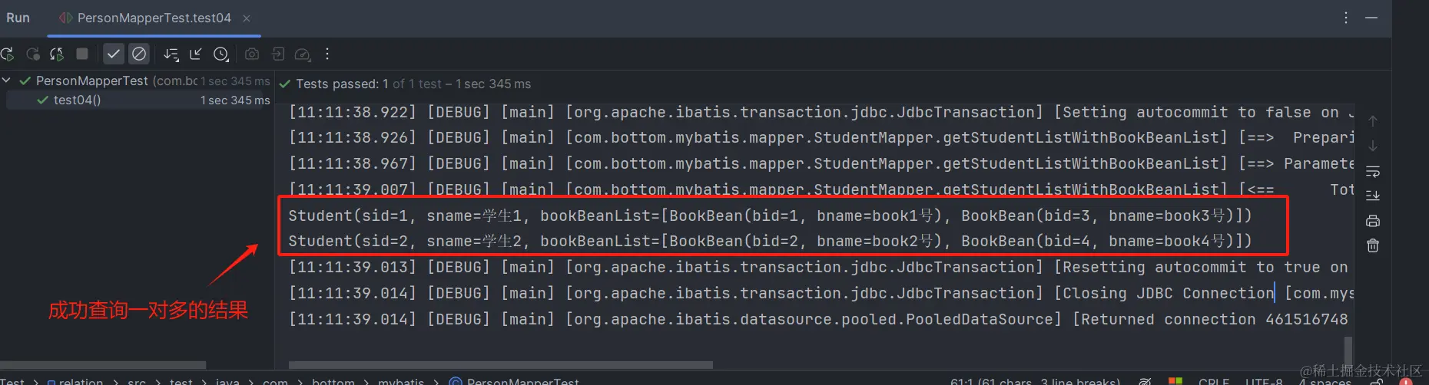1429x385 pixels.
Task: Click the colored Microsoft squares status icon
Action: [1175, 380]
